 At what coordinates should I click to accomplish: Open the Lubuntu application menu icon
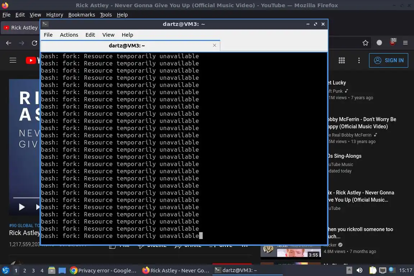(5, 270)
